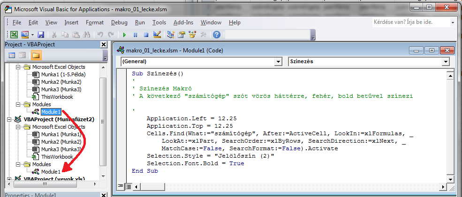
Task: Switch to Full Module View button in code window
Action: (128, 186)
